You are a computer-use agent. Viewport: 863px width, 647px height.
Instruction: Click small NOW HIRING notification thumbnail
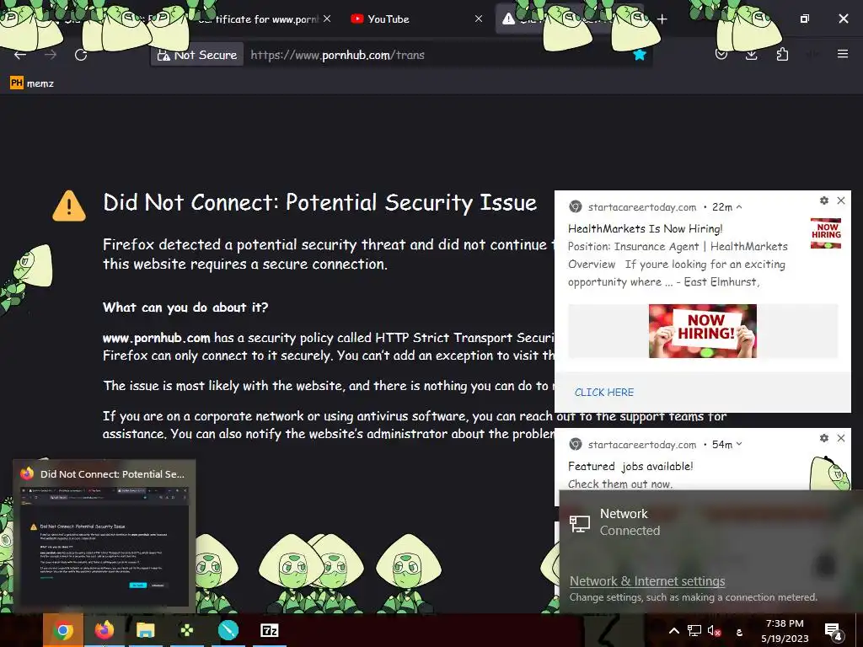click(826, 233)
